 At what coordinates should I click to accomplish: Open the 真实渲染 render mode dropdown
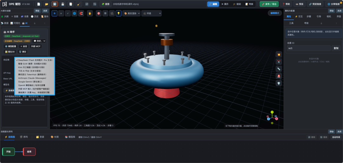131,13
